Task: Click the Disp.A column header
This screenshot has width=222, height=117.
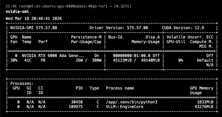Action: (x=153, y=37)
